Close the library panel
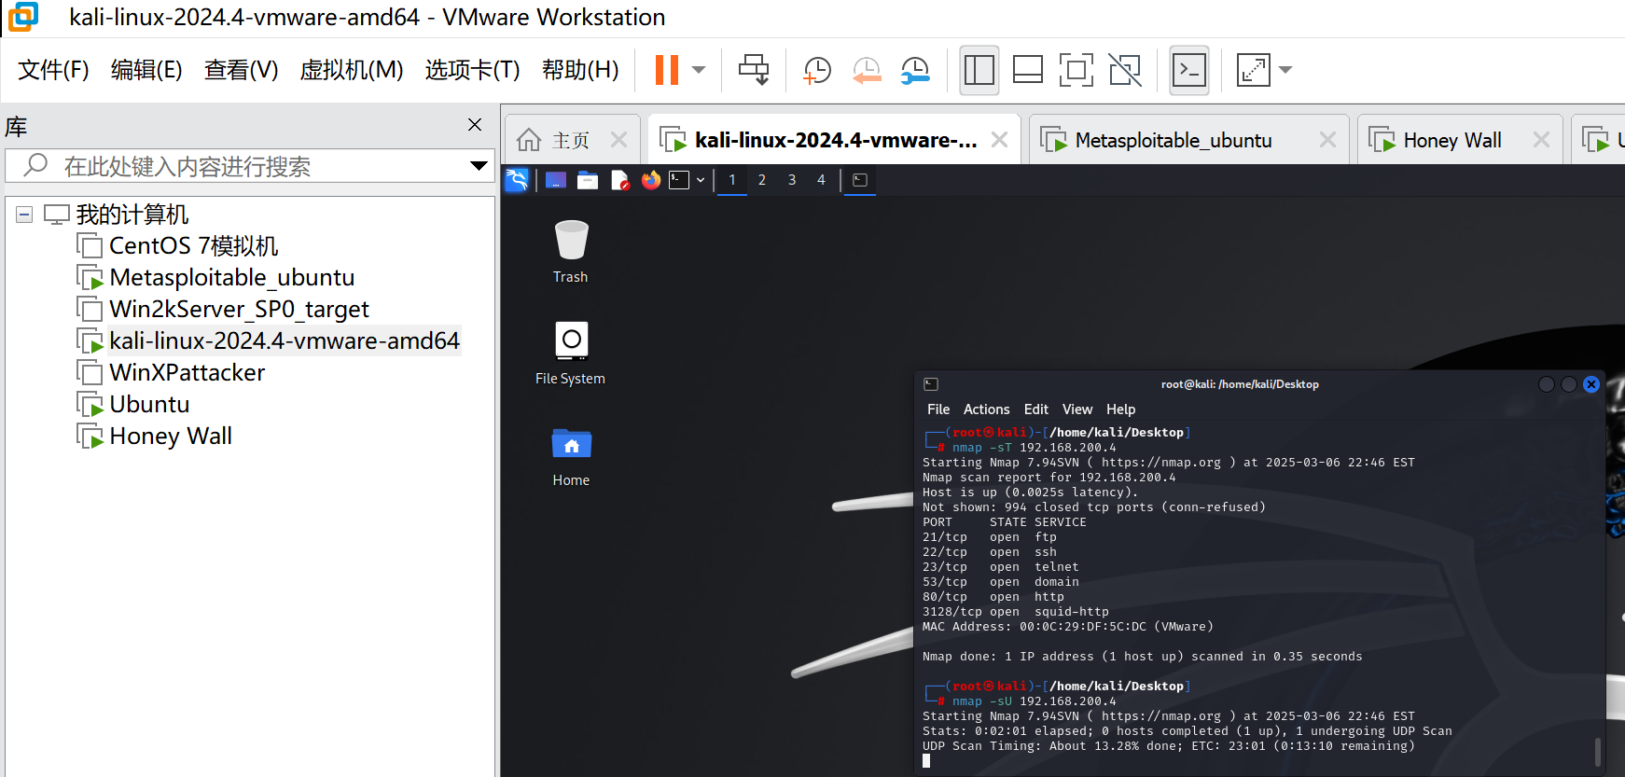1625x777 pixels. point(475,124)
